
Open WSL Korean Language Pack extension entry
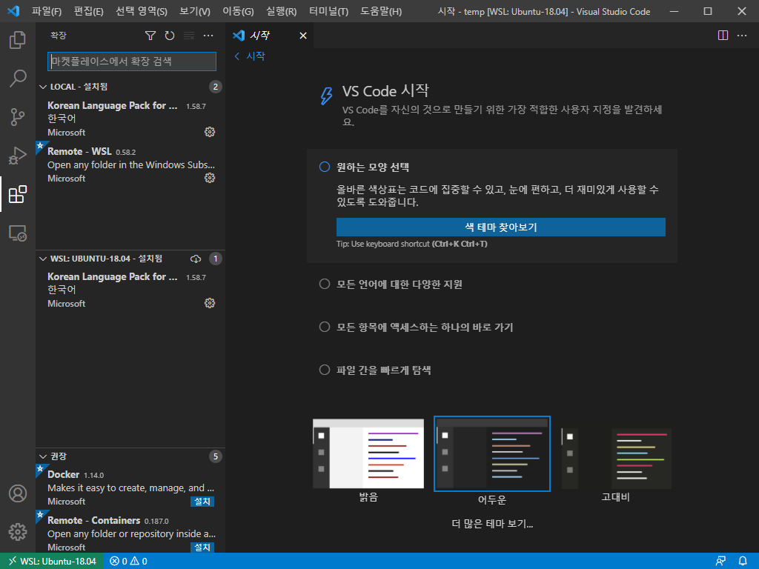click(130, 290)
